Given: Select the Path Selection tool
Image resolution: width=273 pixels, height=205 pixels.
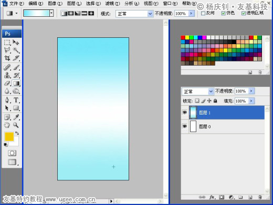Looking at the screenshot, I should (x=7, y=108).
